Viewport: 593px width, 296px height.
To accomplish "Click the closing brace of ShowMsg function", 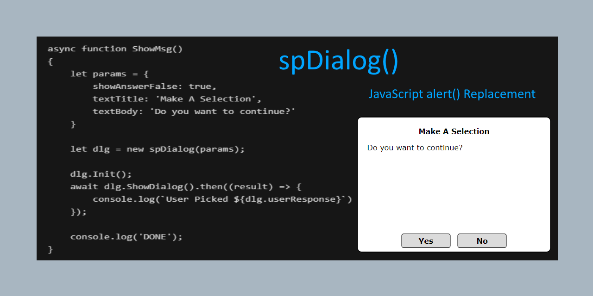I will point(50,249).
